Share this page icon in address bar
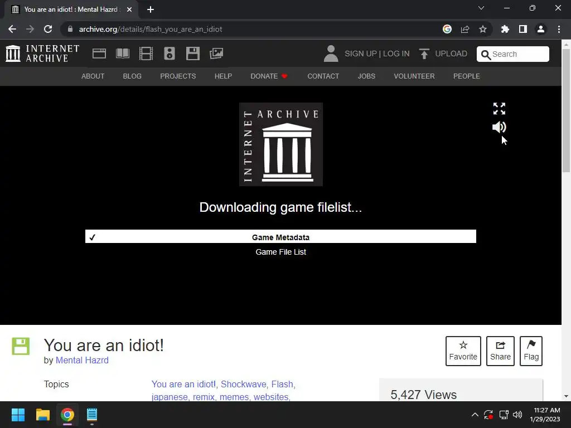571x428 pixels. pos(465,29)
